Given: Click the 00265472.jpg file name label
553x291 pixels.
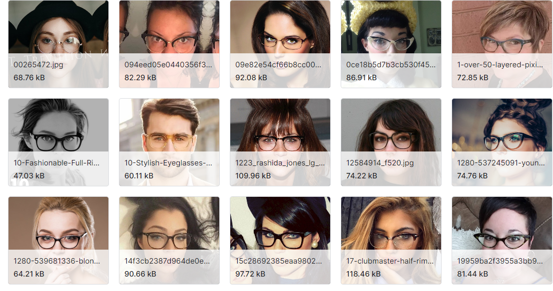Looking at the screenshot, I should pos(38,65).
